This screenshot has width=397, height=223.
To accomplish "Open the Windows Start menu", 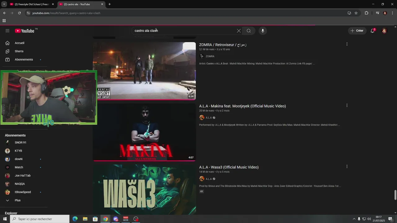I will point(5,219).
